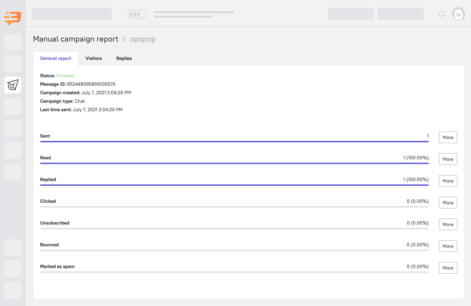Click the bottom-most sidebar icon
The width and height of the screenshot is (471, 306).
click(13, 290)
